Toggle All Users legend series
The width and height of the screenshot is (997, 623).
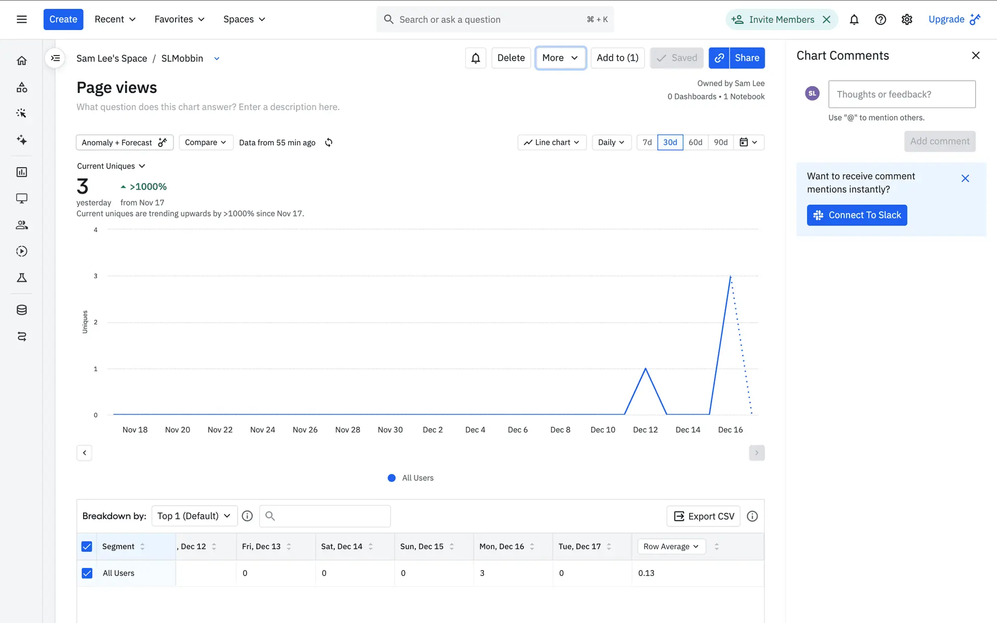411,478
